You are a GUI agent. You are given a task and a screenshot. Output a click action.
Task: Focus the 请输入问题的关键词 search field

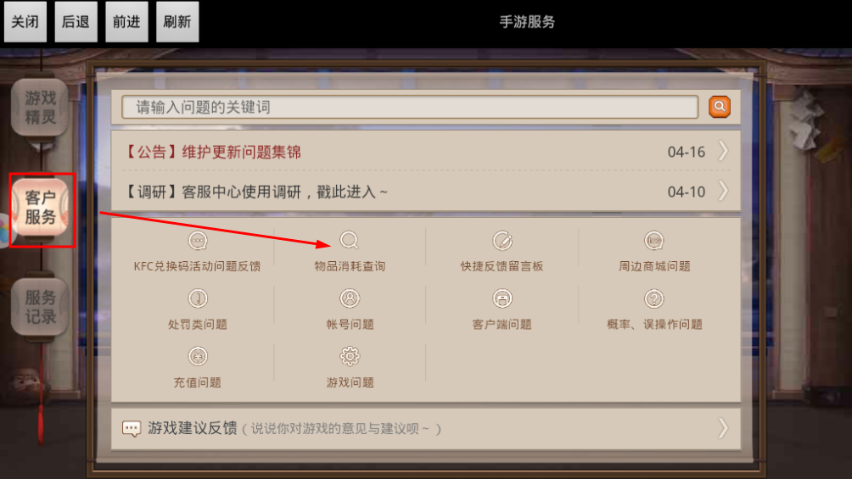pyautogui.click(x=410, y=107)
